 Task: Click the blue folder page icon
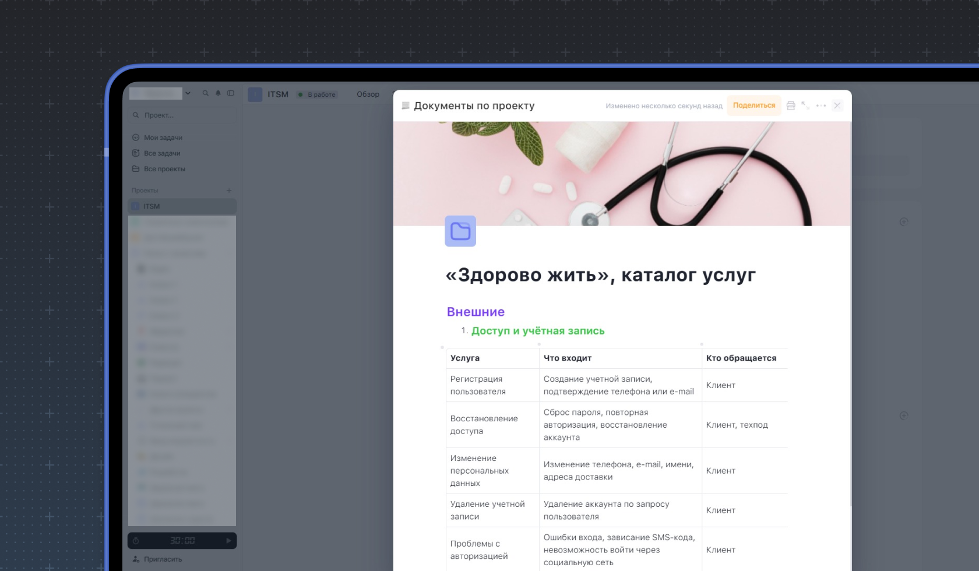pos(460,231)
